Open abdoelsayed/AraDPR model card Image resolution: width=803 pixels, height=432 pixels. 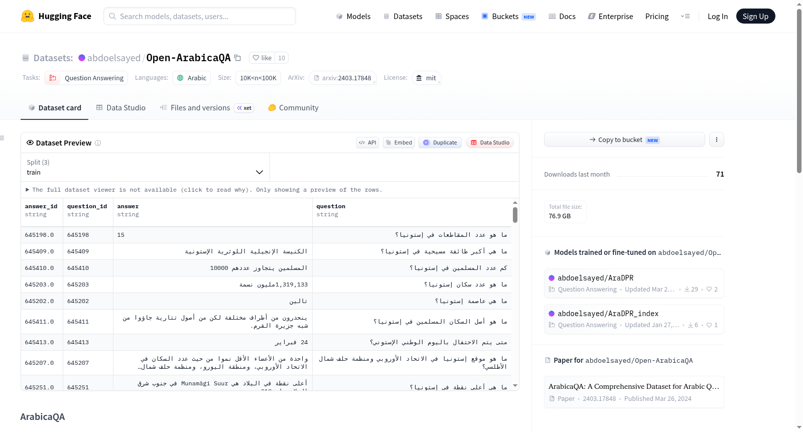pyautogui.click(x=634, y=283)
